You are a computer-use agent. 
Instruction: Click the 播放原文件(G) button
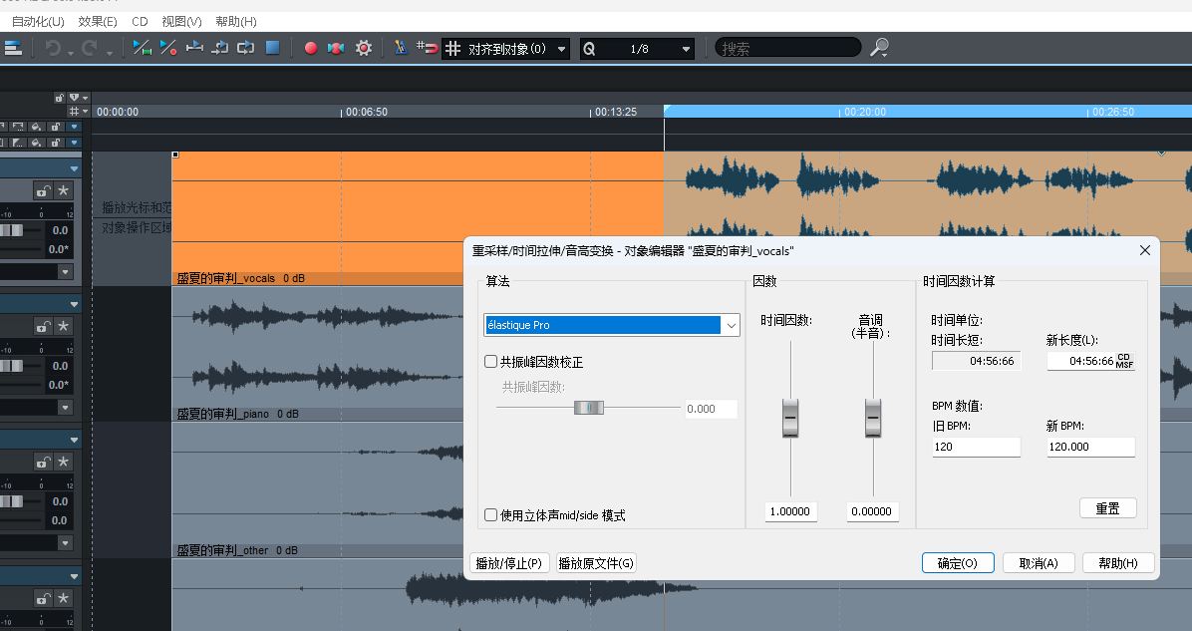pos(596,562)
